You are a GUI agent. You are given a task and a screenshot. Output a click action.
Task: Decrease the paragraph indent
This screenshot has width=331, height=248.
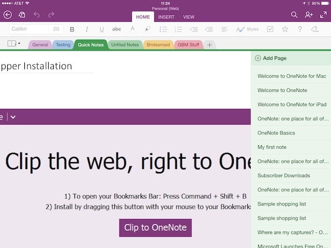point(194,29)
